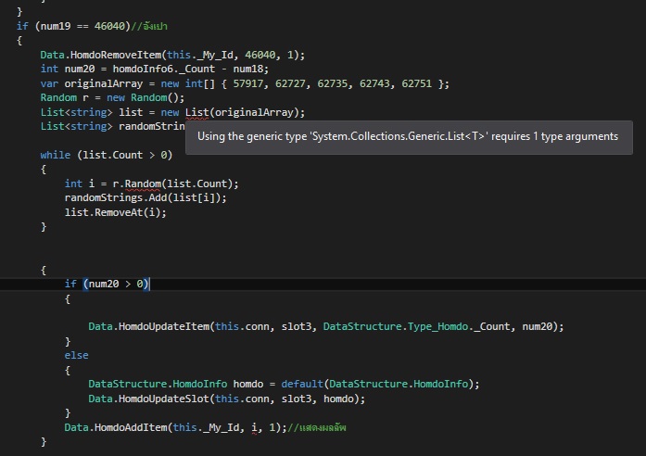The image size is (646, 456).
Task: Click the error tooltip about List<T> type arguments
Action: coord(409,137)
